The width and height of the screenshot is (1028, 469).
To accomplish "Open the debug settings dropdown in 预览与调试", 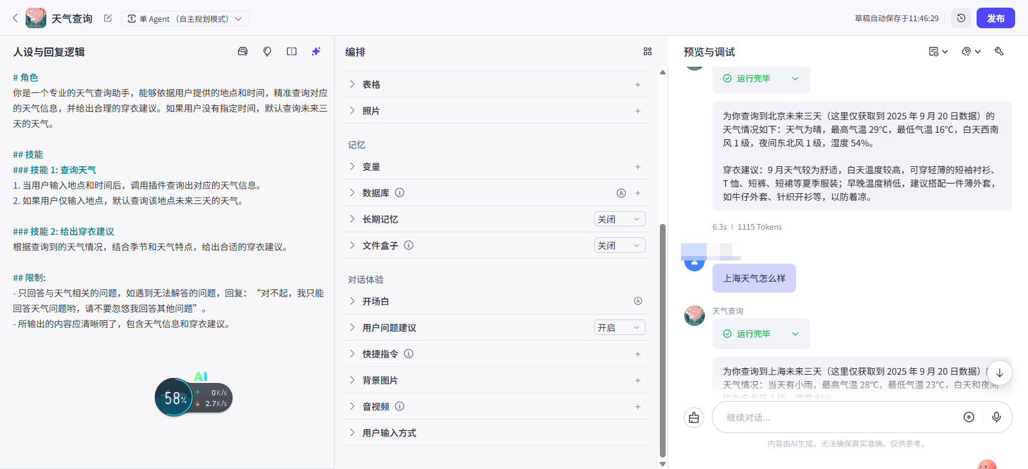I will click(x=971, y=51).
